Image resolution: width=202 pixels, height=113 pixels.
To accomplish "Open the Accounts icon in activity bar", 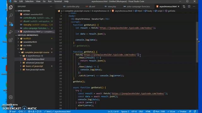I will pos(11,97).
